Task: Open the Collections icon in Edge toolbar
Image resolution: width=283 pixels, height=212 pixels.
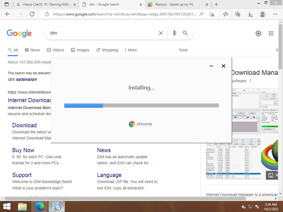Action: (x=238, y=14)
